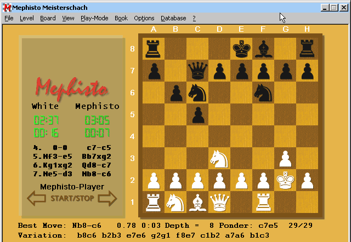Screen dimensions: 351x242
Task: Open the File menu
Action: (9, 18)
